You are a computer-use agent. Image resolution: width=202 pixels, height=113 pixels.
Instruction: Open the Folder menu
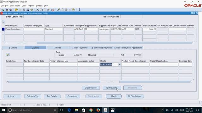[x=18, y=6]
